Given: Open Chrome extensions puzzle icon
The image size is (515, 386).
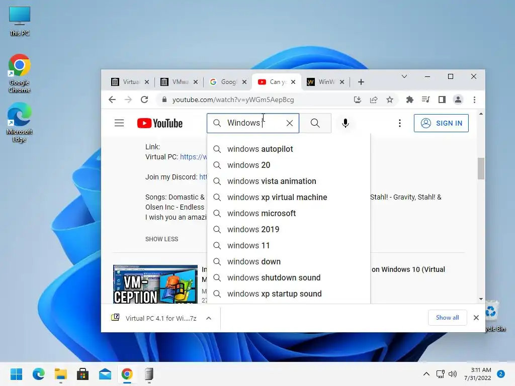Looking at the screenshot, I should 409,100.
